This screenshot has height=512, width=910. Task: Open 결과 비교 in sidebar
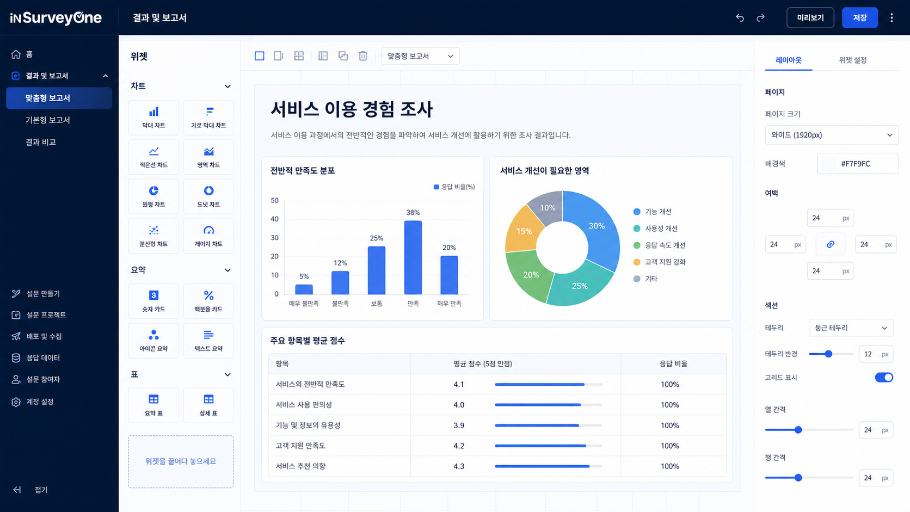[x=41, y=142]
